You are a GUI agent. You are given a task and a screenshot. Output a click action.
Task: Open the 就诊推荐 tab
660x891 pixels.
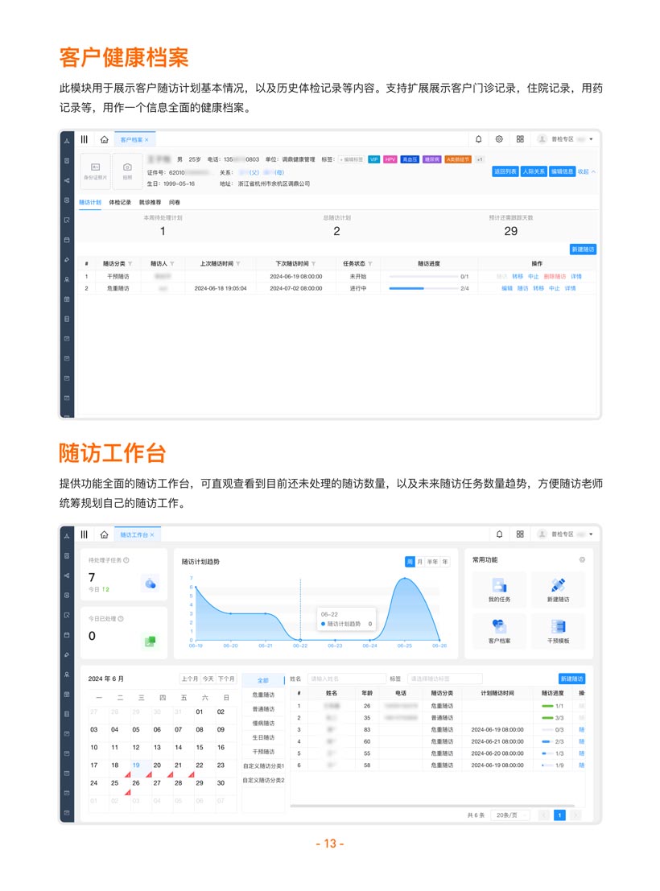(150, 203)
